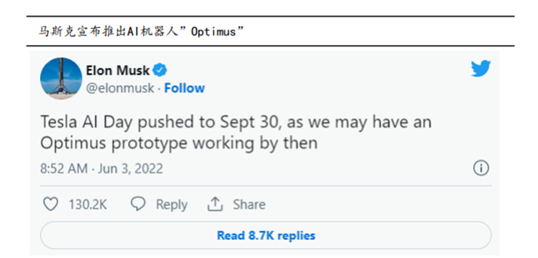Click the 130.2K likes count
Screen dimensions: 538x258
[88, 205]
